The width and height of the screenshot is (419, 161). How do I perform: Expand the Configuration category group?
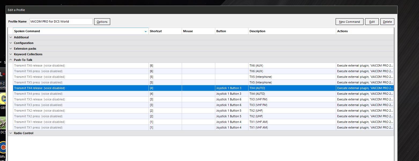11,43
